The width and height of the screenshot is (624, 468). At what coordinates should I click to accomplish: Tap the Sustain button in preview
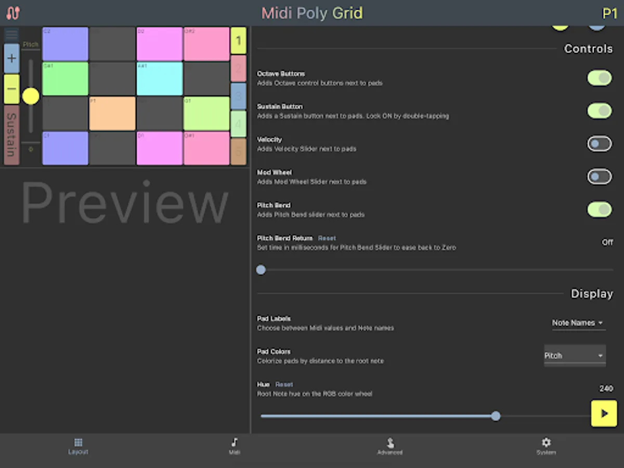11,135
